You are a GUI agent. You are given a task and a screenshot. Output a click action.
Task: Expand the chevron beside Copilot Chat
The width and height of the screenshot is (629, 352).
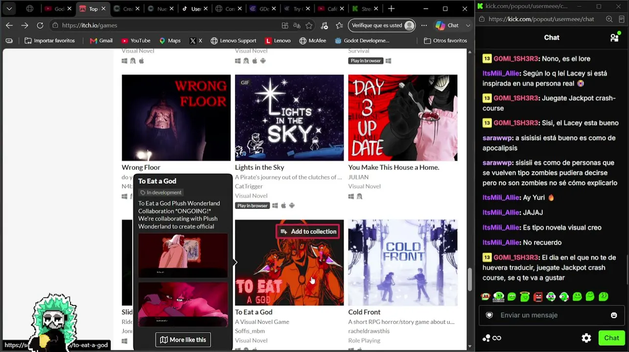coord(468,25)
